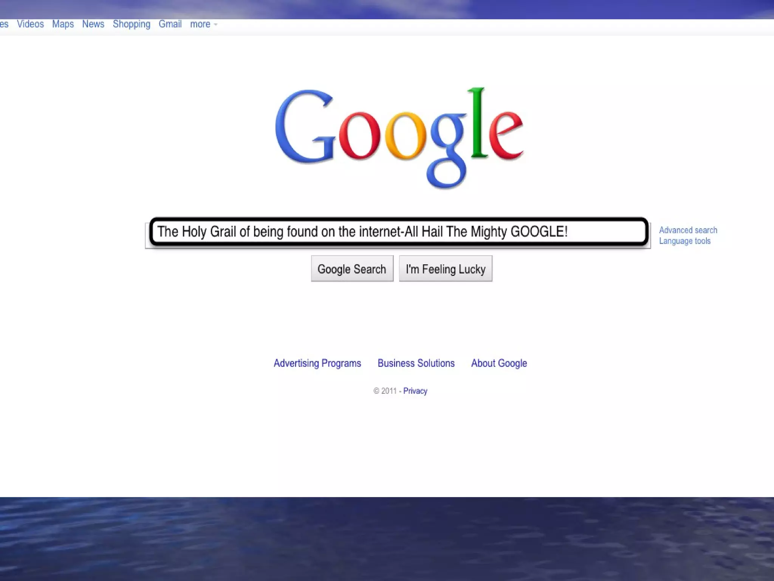The height and width of the screenshot is (581, 774).
Task: Open Gmail from the top bar
Action: (170, 24)
